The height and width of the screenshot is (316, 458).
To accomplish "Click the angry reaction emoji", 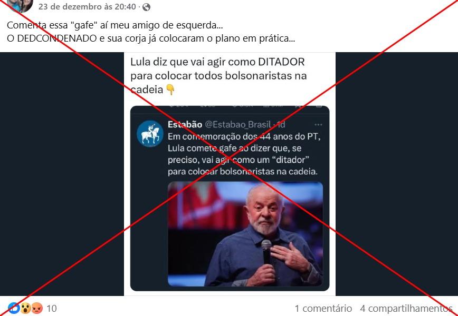I will (37, 308).
